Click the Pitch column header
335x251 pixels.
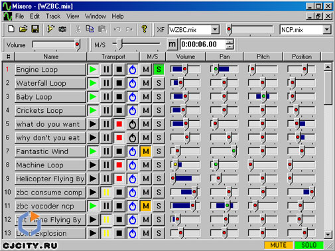[263, 57]
